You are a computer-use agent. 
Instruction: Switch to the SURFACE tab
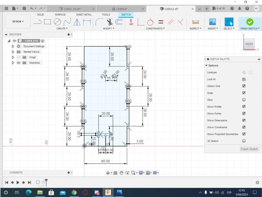pos(60,15)
